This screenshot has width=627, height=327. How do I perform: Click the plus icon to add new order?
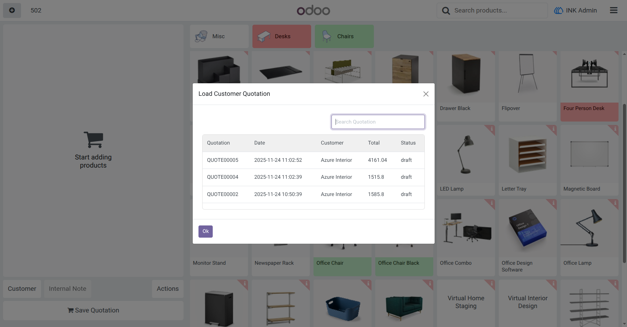[x=12, y=10]
